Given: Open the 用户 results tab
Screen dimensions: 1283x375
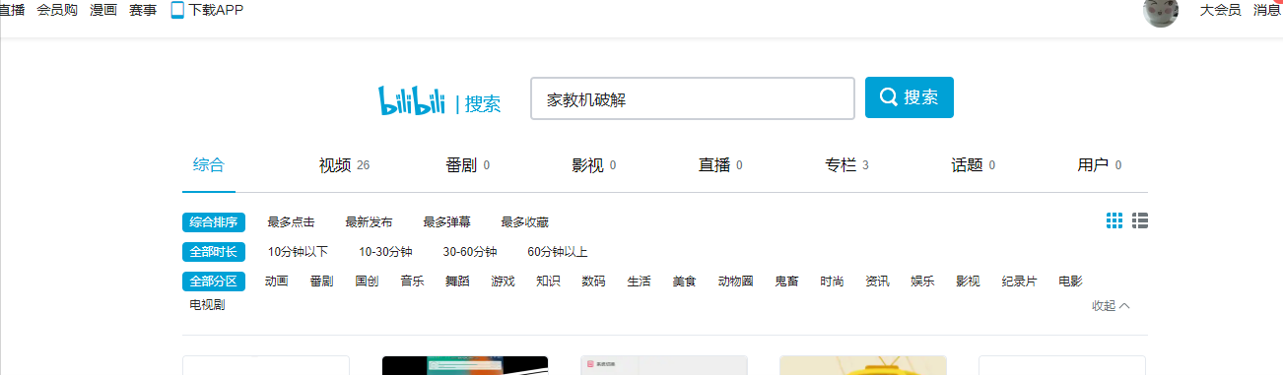Looking at the screenshot, I should (1100, 165).
